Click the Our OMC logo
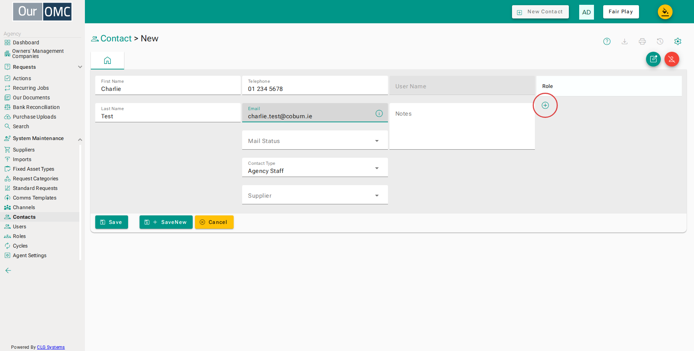Screen dimensions: 694x351 [x=42, y=11]
